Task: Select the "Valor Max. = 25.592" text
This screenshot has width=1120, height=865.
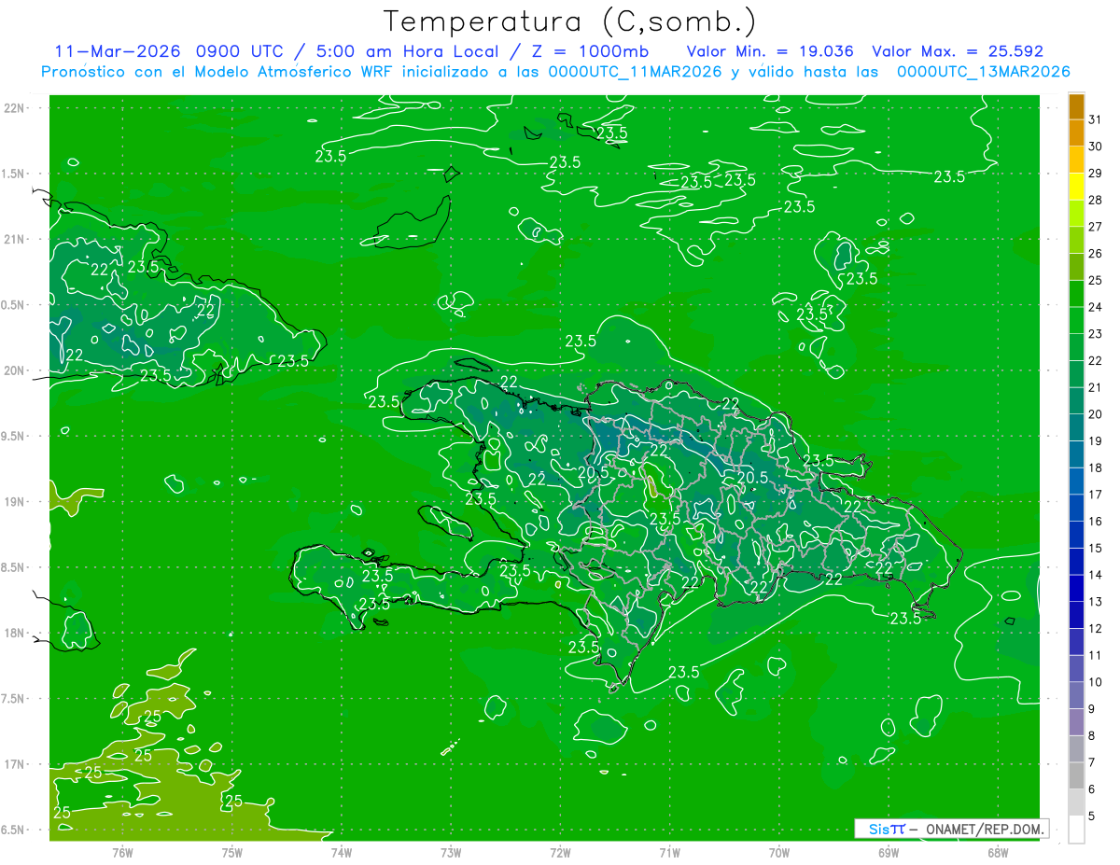Action: tap(958, 51)
